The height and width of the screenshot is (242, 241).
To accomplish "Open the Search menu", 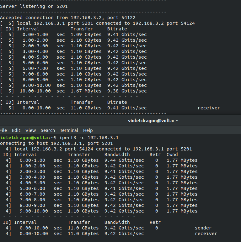I will click(48, 130).
